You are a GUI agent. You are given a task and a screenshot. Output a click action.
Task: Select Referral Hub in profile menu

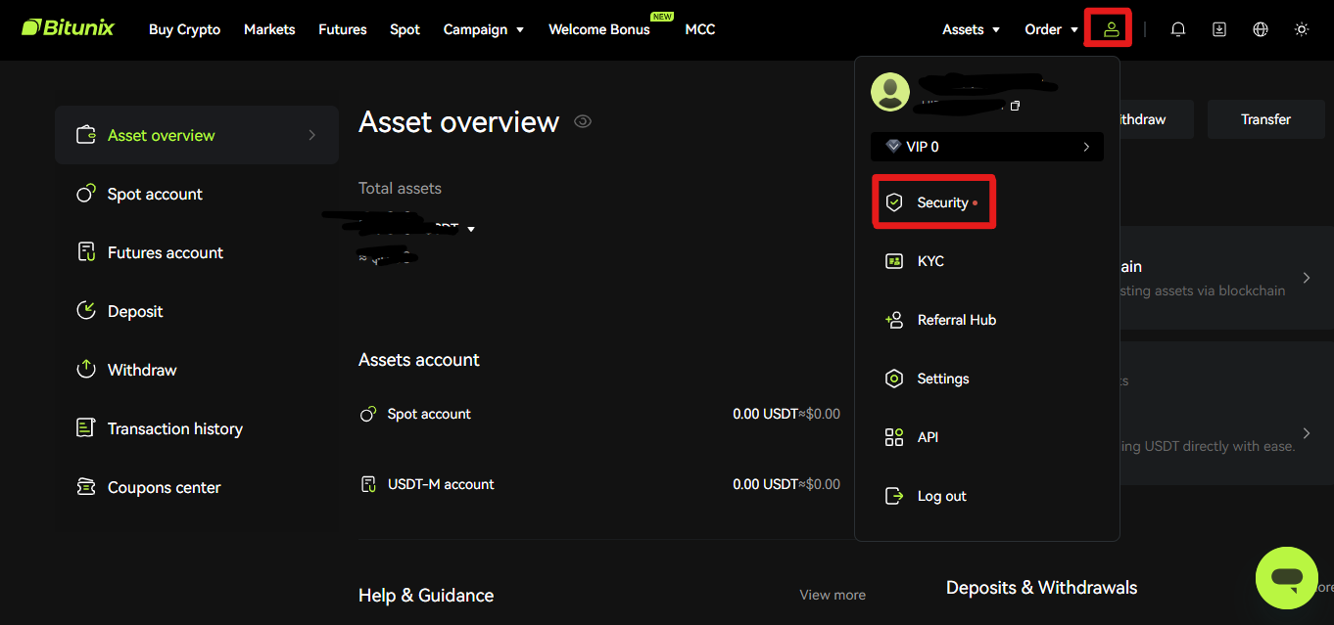pyautogui.click(x=957, y=320)
